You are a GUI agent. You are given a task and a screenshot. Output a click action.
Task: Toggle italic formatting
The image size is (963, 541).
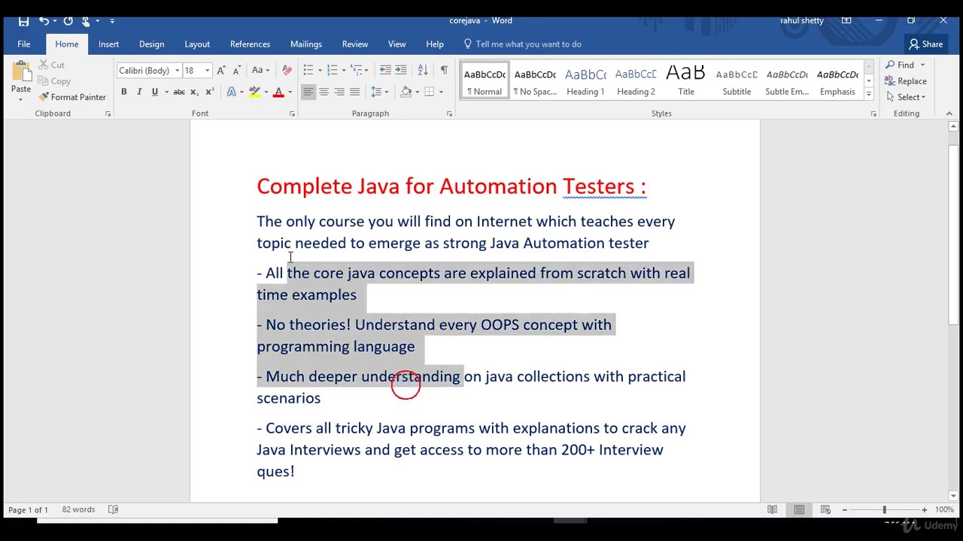pyautogui.click(x=139, y=92)
